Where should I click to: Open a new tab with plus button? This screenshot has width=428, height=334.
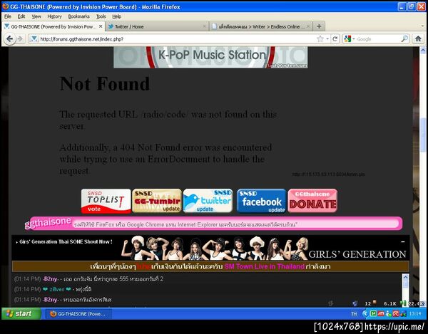(319, 26)
